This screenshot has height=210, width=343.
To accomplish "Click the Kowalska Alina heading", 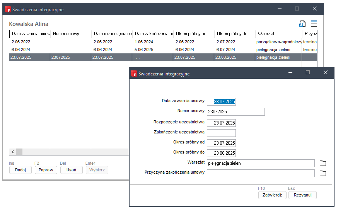I will pyautogui.click(x=29, y=24).
